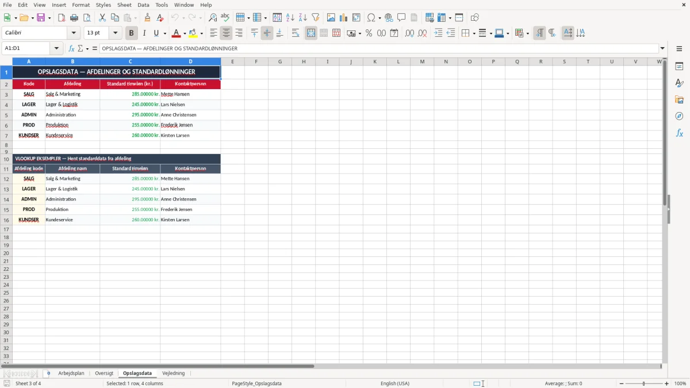The height and width of the screenshot is (388, 690).
Task: Click the AutoFilter funnel icon
Action: pyautogui.click(x=316, y=18)
